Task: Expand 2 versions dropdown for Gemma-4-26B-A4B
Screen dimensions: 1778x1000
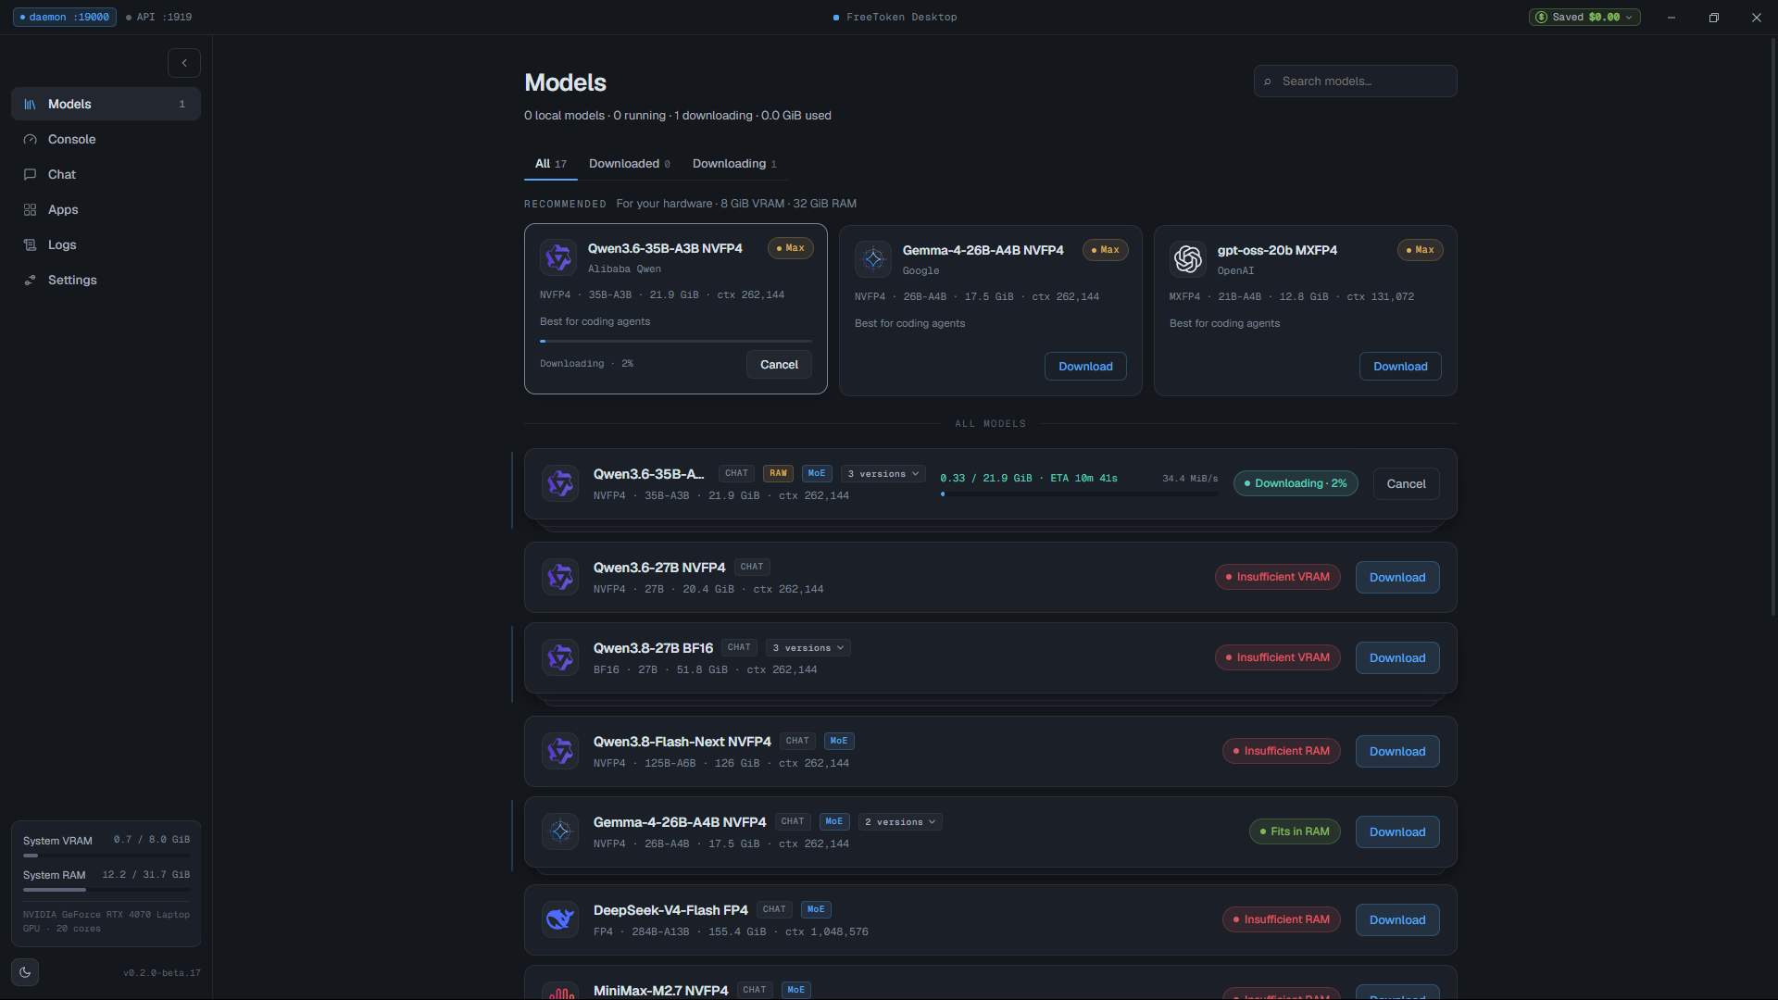Action: [x=900, y=822]
